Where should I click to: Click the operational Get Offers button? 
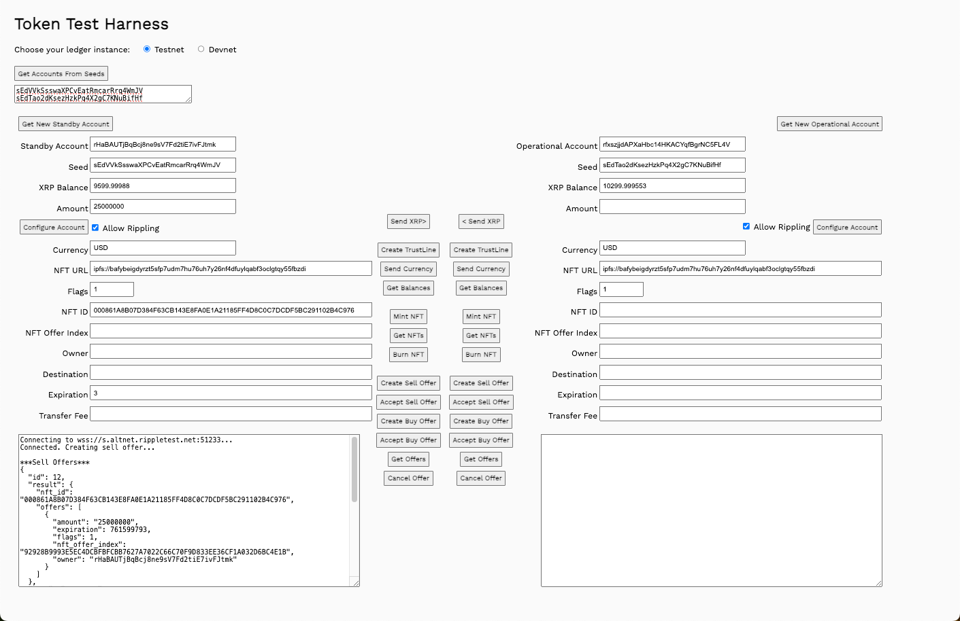point(481,459)
